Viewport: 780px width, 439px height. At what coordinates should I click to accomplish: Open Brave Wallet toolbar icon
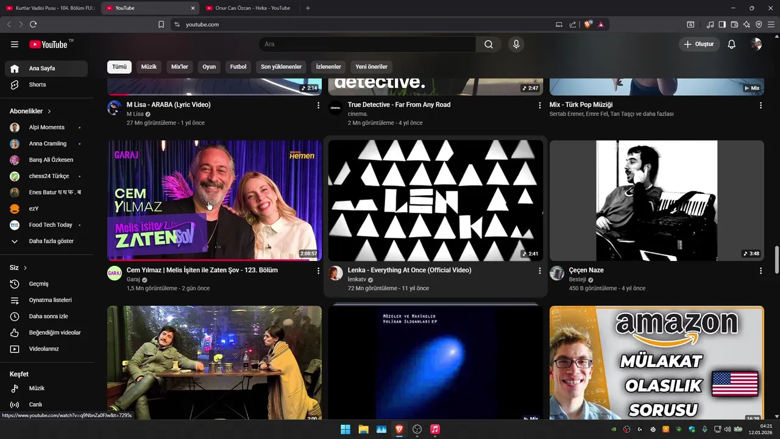click(734, 24)
